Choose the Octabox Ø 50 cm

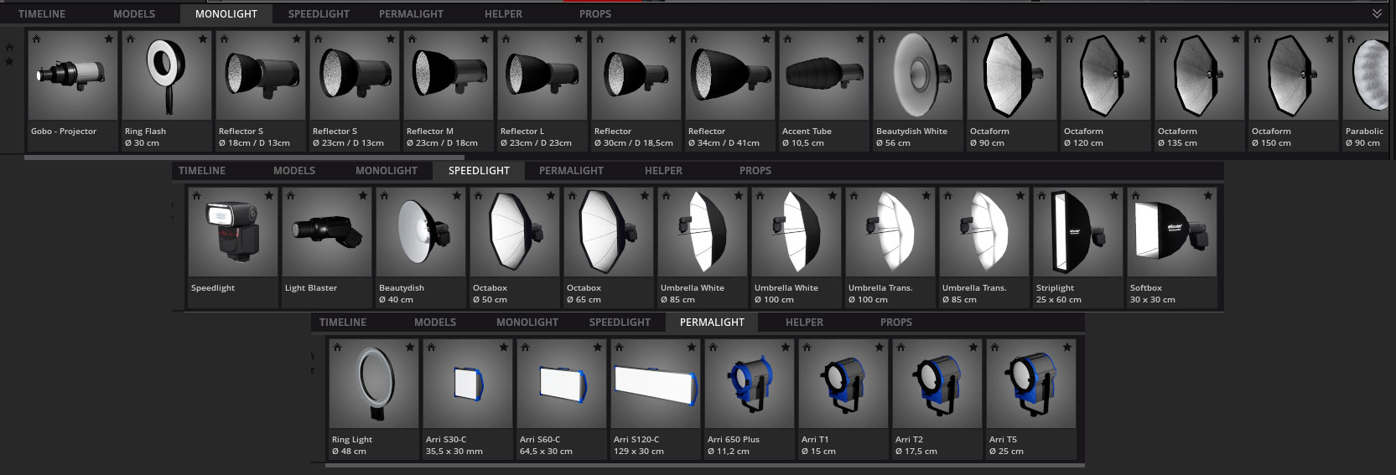tap(515, 247)
